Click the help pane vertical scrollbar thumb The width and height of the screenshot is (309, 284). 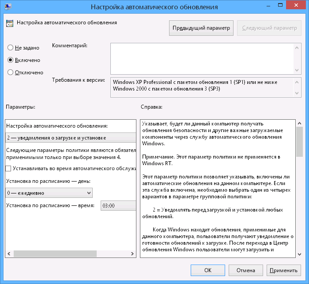(x=300, y=142)
